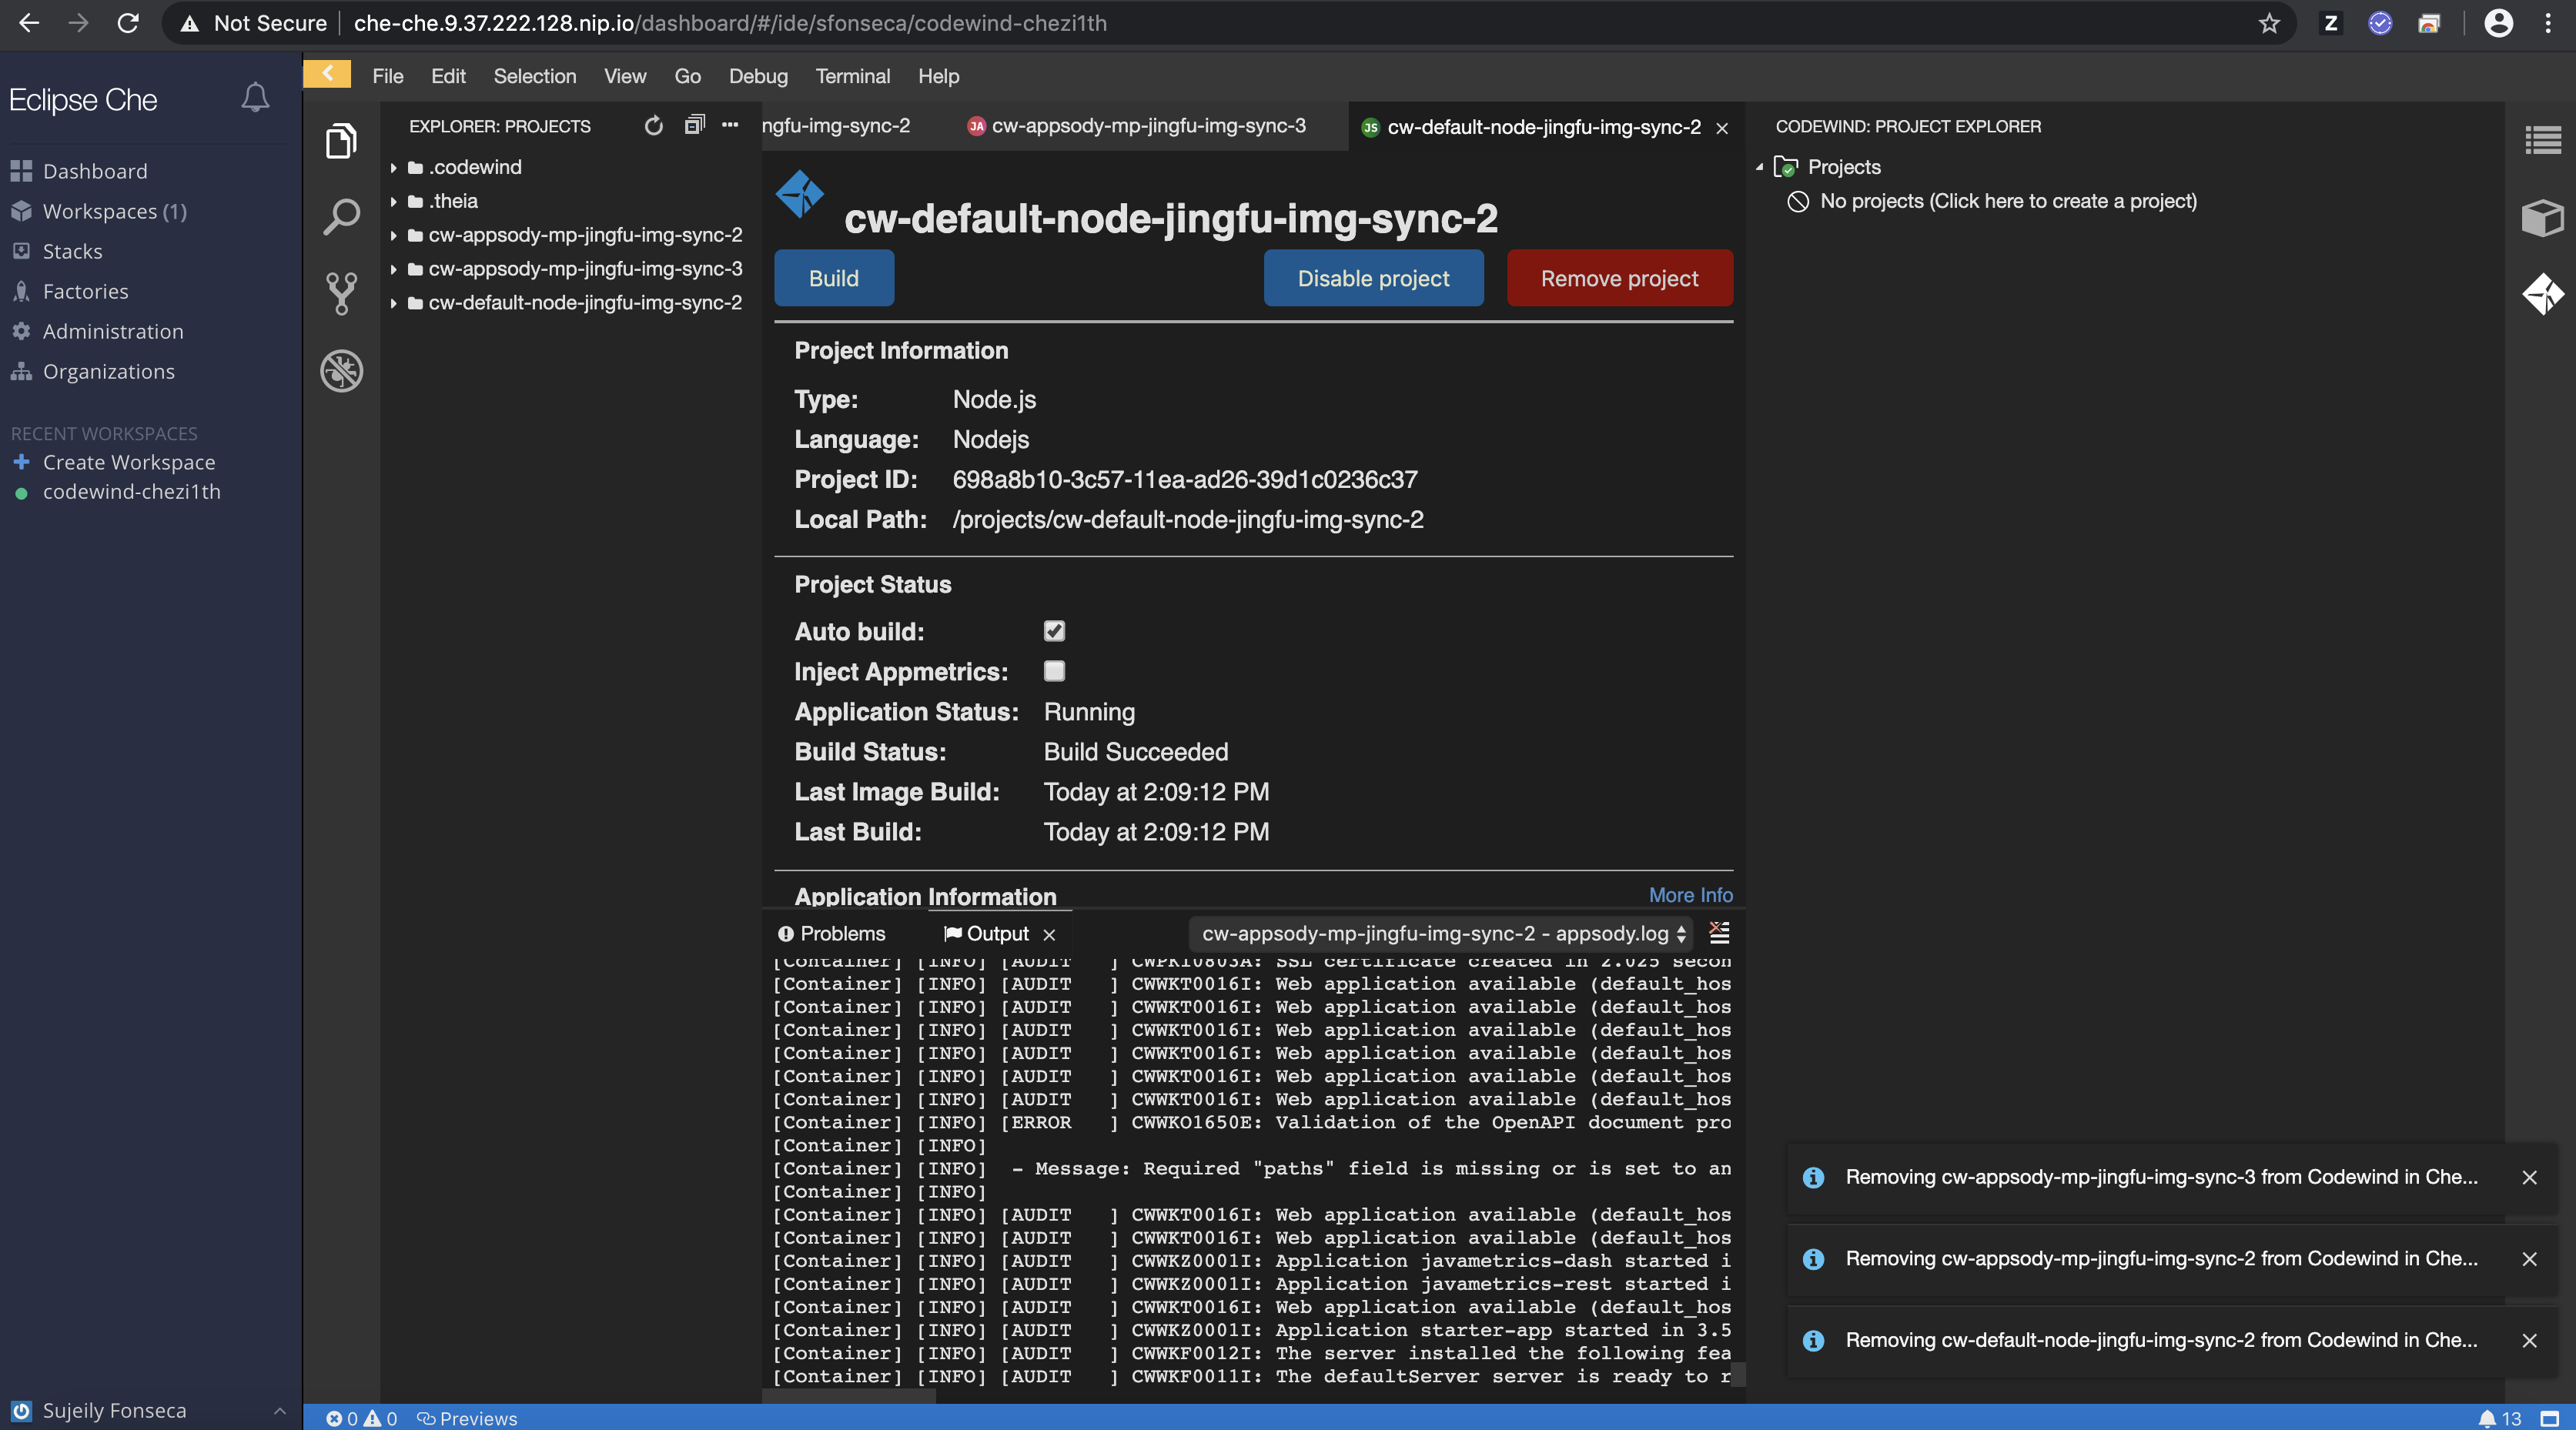Collapse the sidebar with the orange arrow toggle
This screenshot has height=1430, width=2576.
[x=326, y=73]
